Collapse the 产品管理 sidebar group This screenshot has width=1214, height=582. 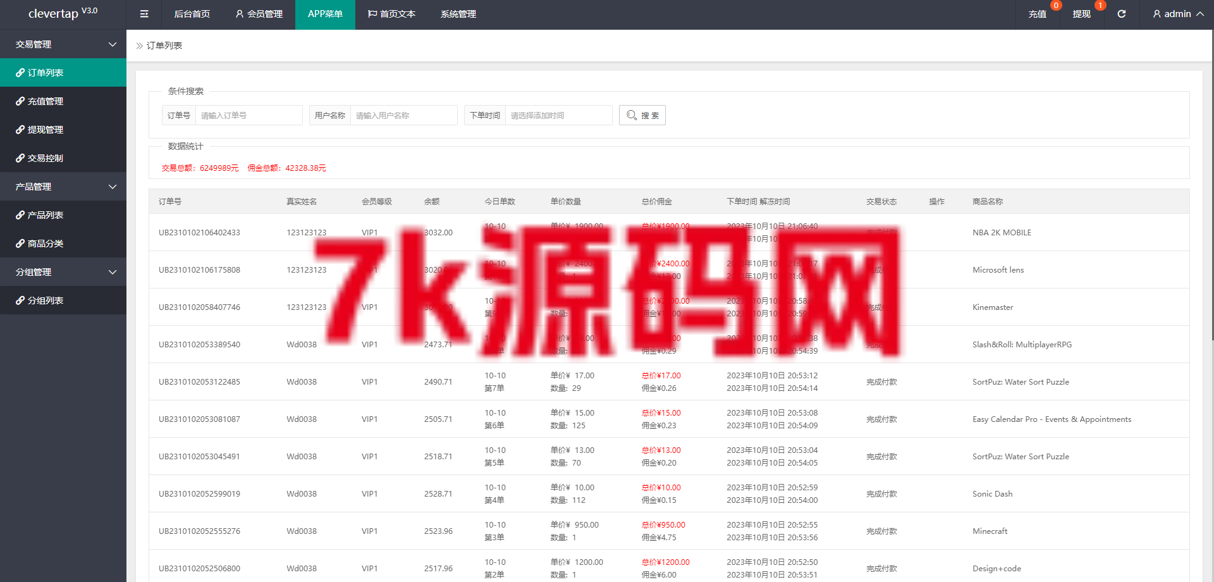pyautogui.click(x=63, y=187)
